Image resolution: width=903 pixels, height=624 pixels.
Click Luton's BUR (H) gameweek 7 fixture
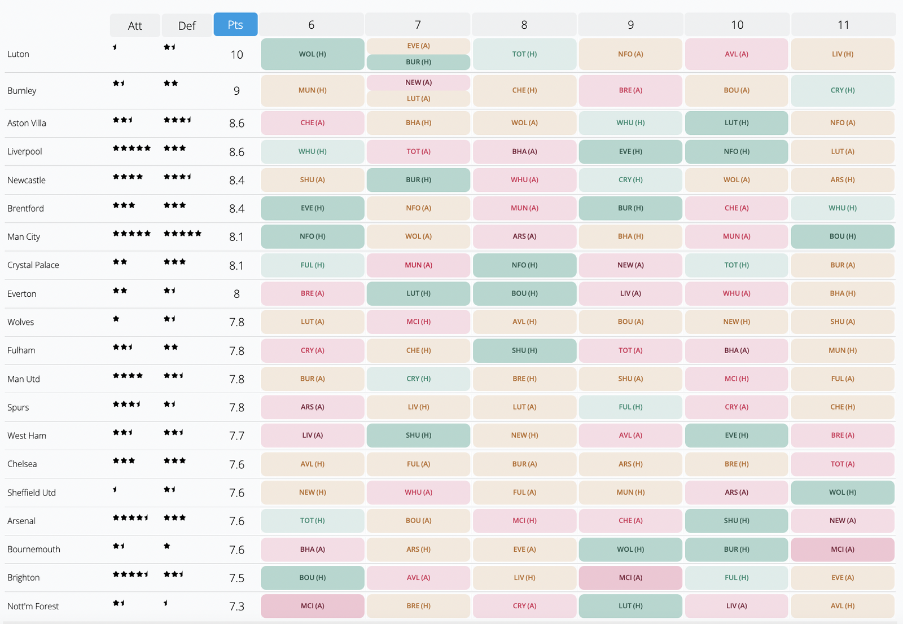click(418, 62)
